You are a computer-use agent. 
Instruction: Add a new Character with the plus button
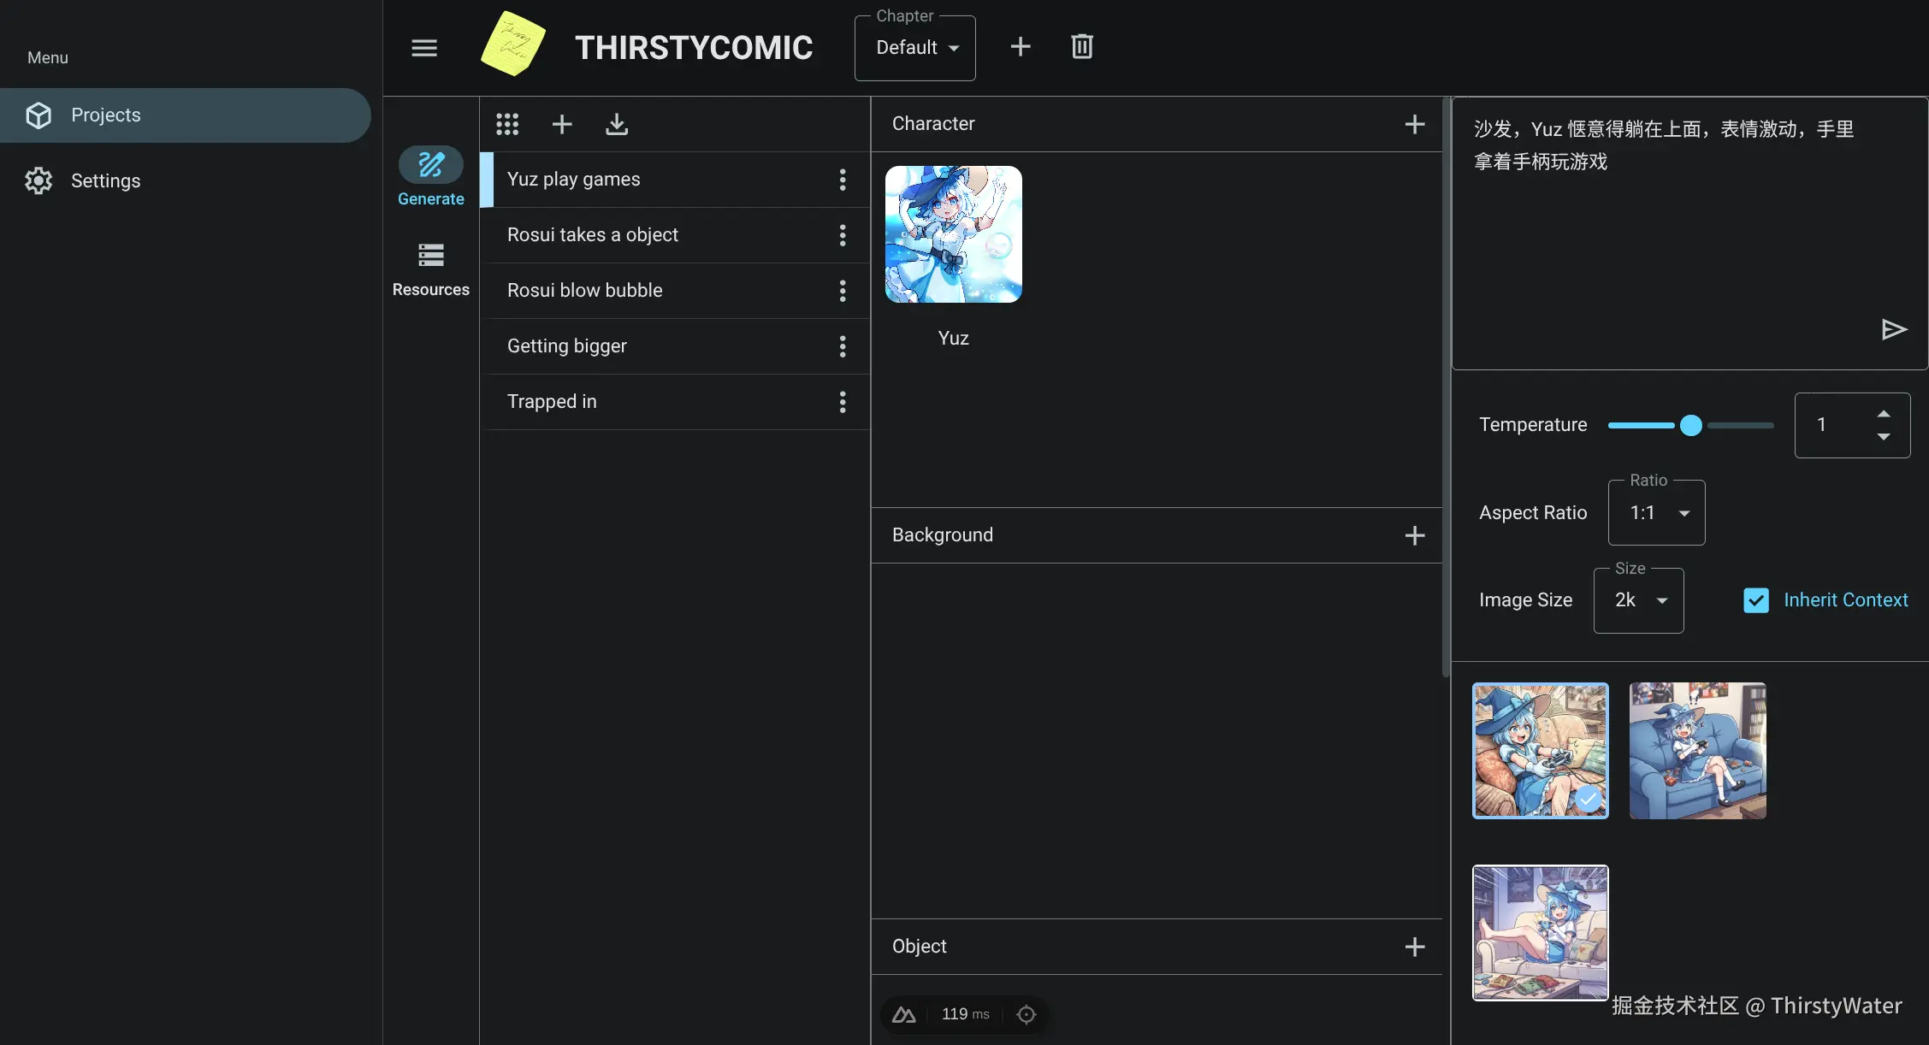pyautogui.click(x=1415, y=124)
